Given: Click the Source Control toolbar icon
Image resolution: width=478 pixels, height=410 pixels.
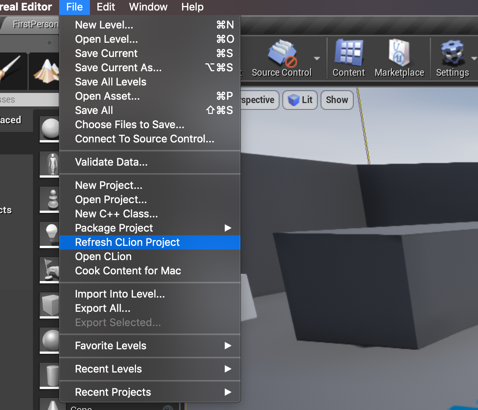Looking at the screenshot, I should 282,58.
